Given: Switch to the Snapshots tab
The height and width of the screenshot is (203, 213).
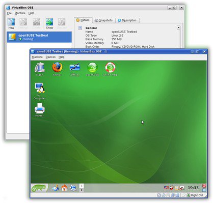Looking at the screenshot, I should tap(103, 20).
